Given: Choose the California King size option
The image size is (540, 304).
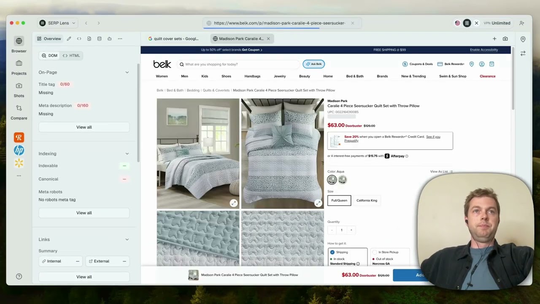Looking at the screenshot, I should tap(367, 201).
